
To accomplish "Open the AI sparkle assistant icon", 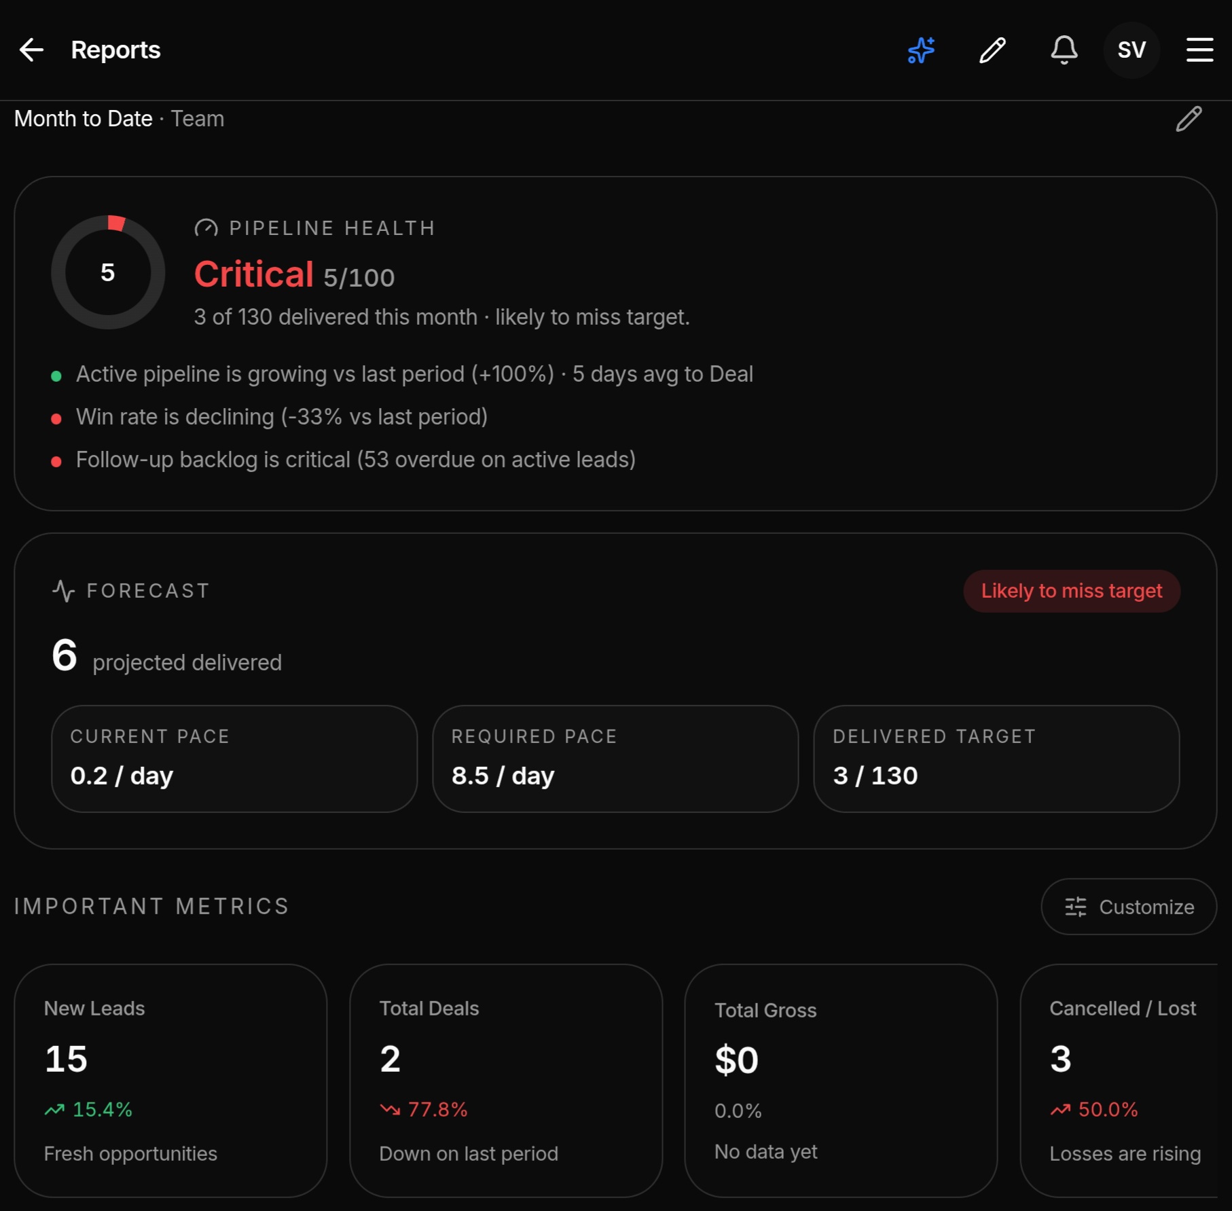I will (922, 50).
